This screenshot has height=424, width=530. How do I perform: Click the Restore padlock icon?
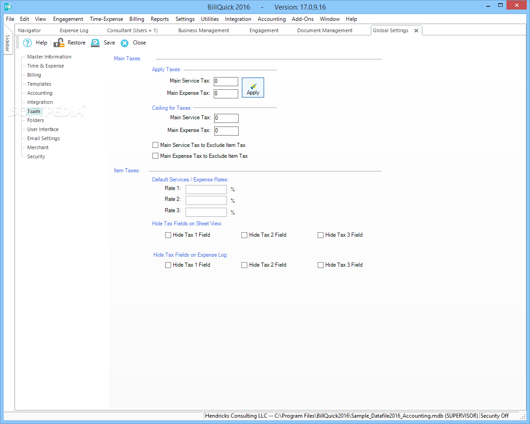tap(59, 43)
